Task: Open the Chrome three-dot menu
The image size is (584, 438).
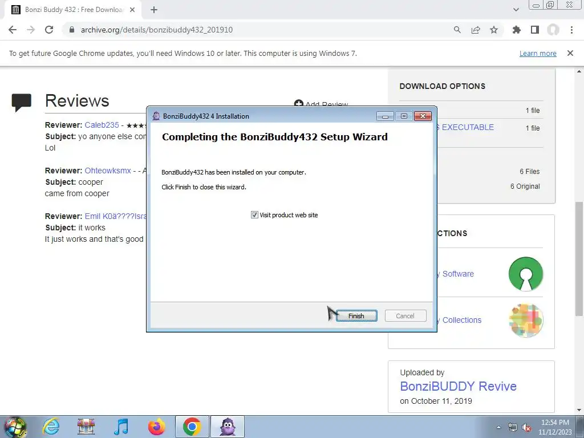Action: coord(571,30)
